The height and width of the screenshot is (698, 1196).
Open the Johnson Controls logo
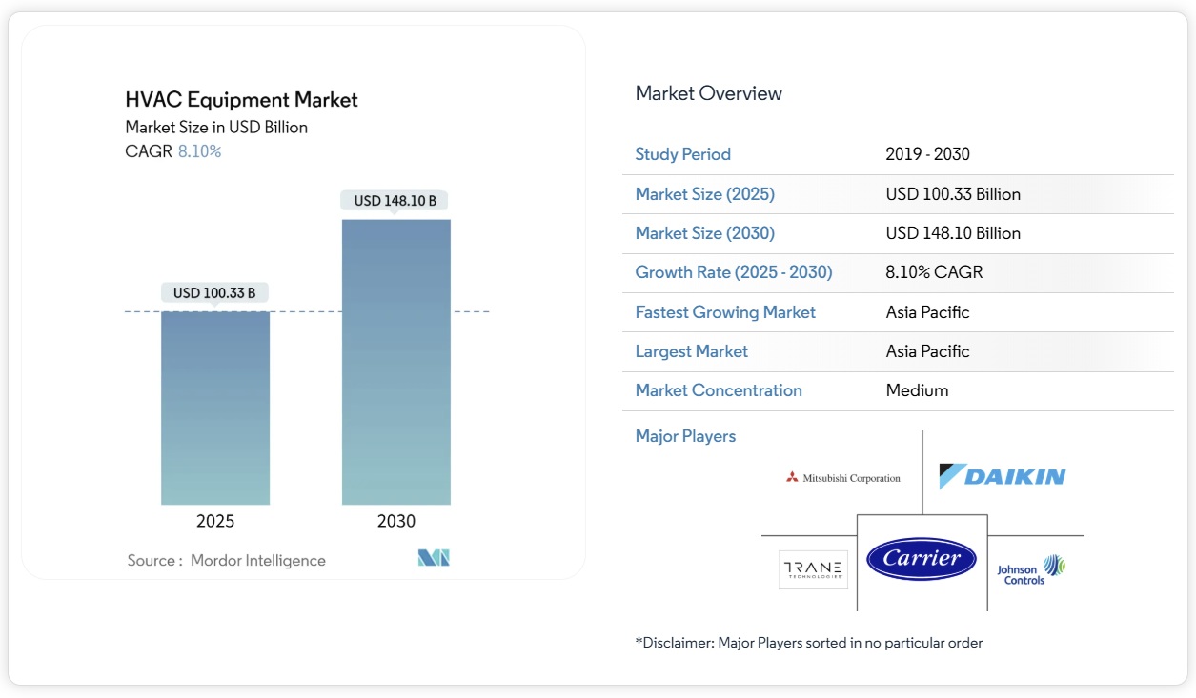point(1031,569)
